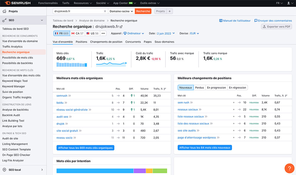
Task: Click the double-arrow icon beside sem rush
Action: 192,102
